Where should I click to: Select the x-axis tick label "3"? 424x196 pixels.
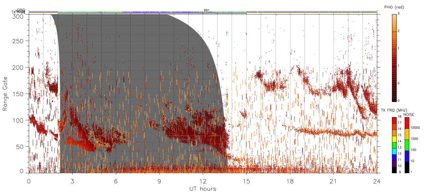73,181
